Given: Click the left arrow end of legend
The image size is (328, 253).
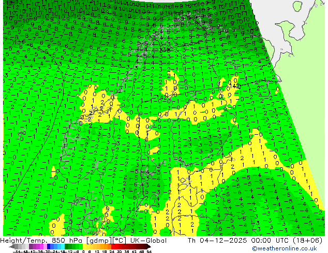Looking at the screenshot, I should 11,246.
